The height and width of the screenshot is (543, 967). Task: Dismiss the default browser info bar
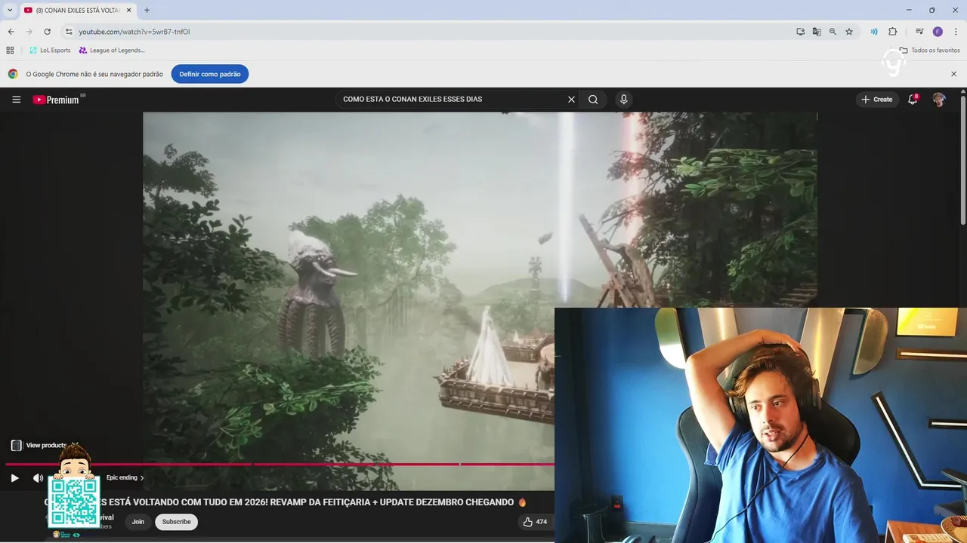pyautogui.click(x=953, y=74)
